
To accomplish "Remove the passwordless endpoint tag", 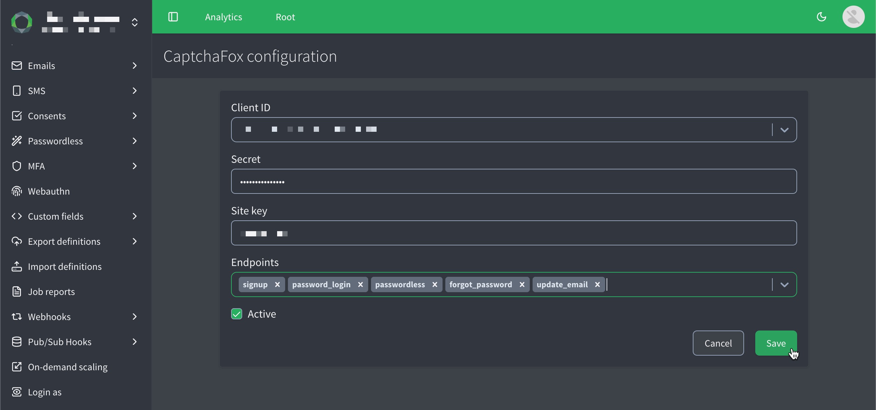I will (435, 284).
